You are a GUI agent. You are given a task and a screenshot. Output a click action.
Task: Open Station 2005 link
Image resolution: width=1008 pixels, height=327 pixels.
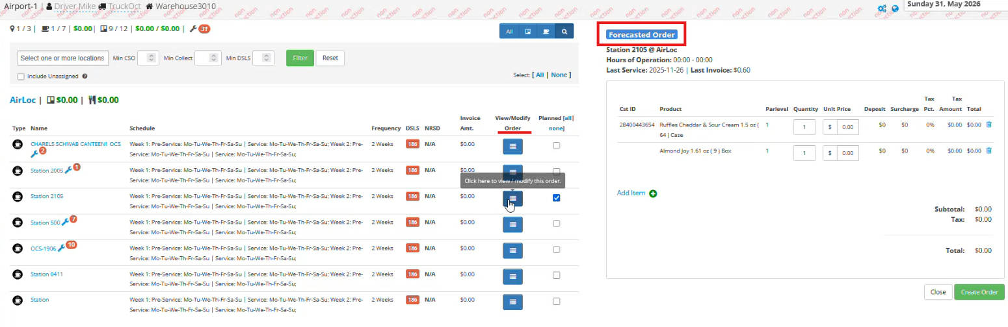pyautogui.click(x=47, y=170)
